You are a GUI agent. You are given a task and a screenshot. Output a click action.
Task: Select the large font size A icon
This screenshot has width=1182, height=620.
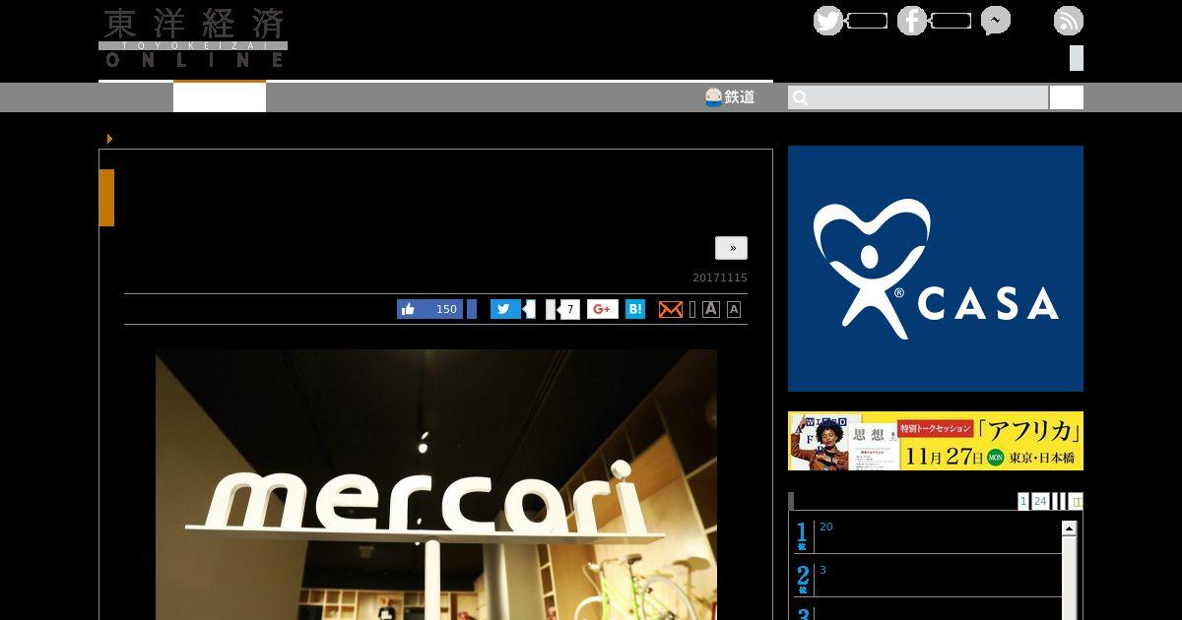click(x=711, y=309)
